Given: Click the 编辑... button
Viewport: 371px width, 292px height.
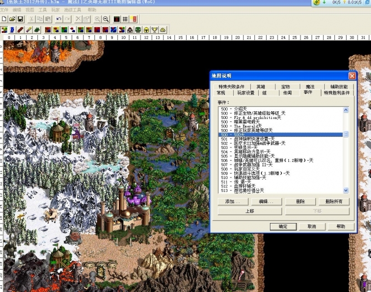Looking at the screenshot, I should [267, 201].
